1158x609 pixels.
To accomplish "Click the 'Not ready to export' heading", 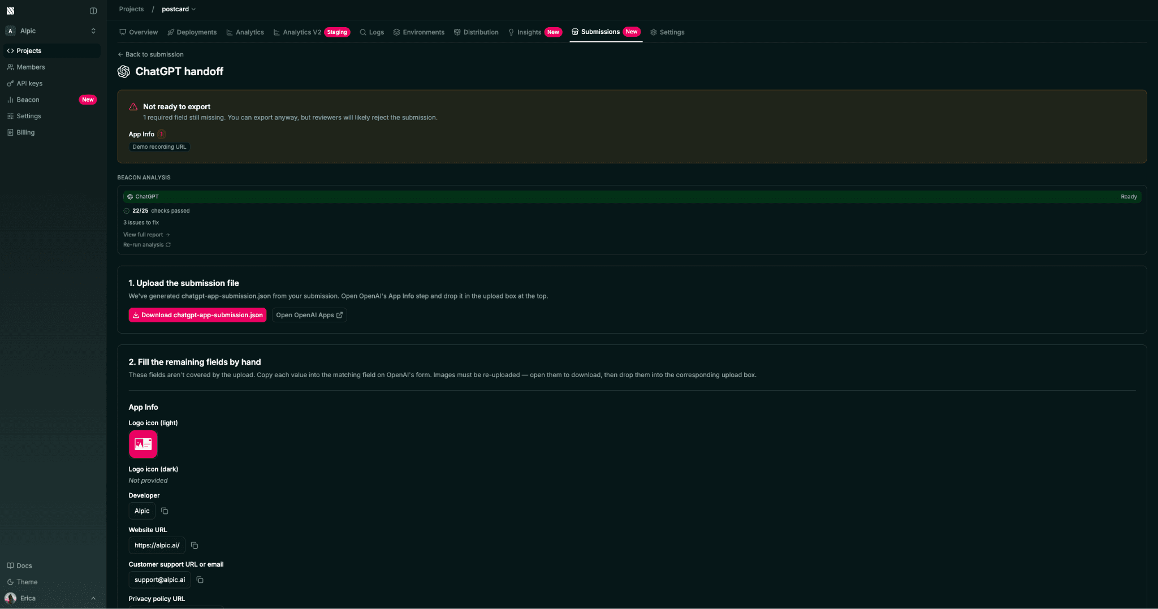I will click(176, 107).
